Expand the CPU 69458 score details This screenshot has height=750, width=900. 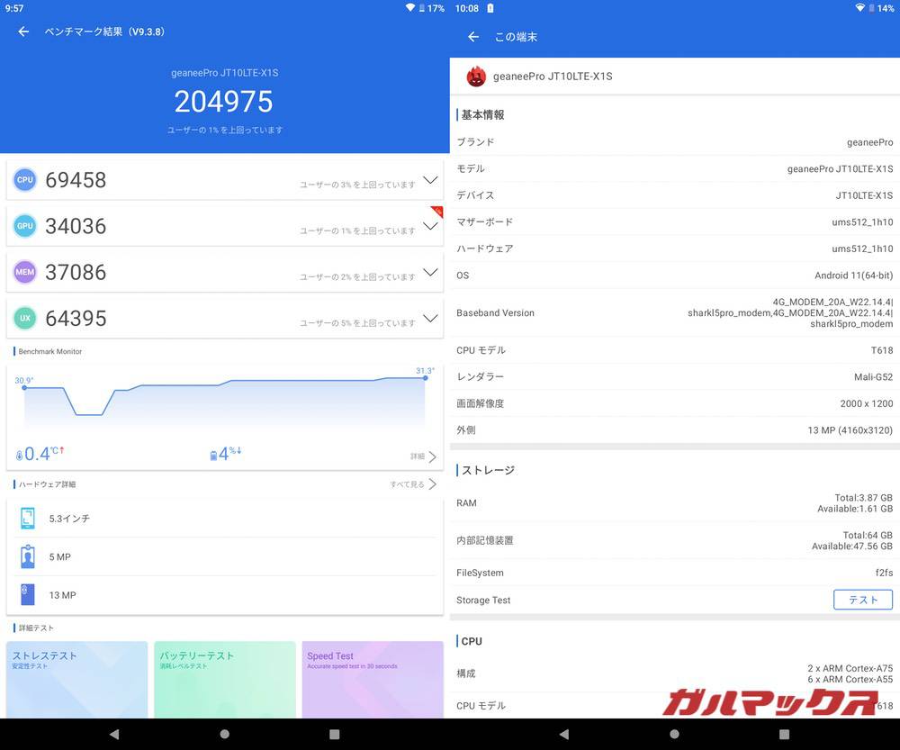430,179
